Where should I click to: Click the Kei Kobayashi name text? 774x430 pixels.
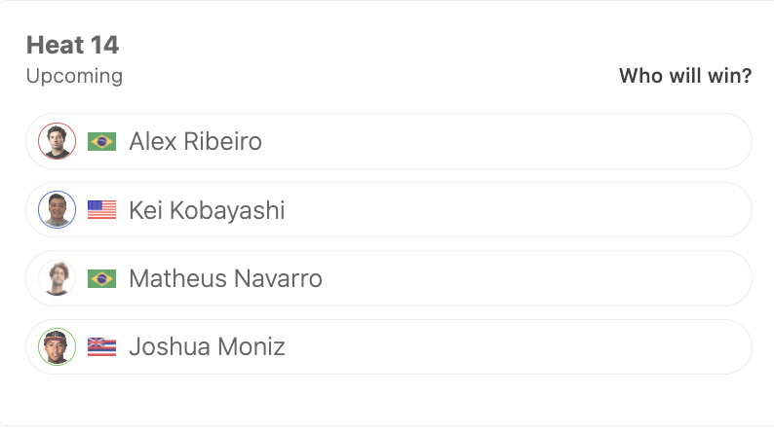(x=207, y=210)
